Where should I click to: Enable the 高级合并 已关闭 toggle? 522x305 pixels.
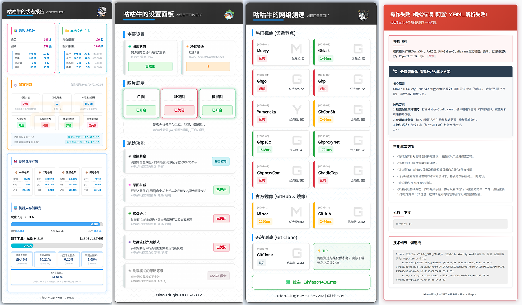(x=221, y=219)
